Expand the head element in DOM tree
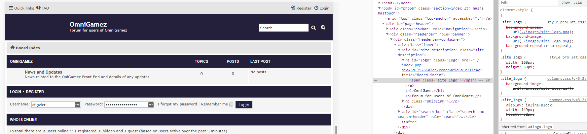 pos(379,3)
